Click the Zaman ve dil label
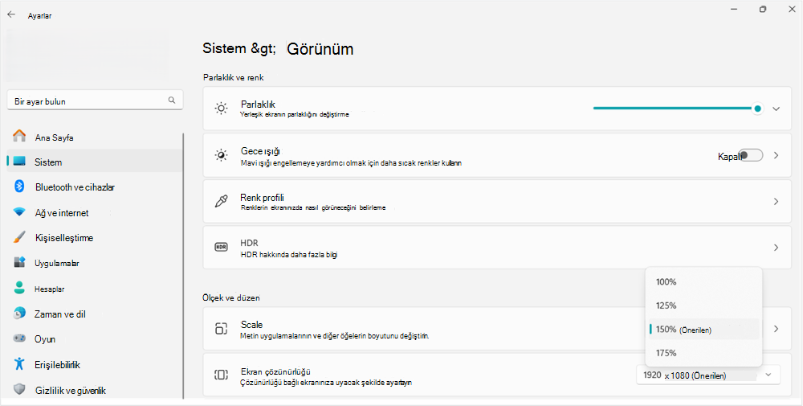The height and width of the screenshot is (406, 803). tap(60, 314)
